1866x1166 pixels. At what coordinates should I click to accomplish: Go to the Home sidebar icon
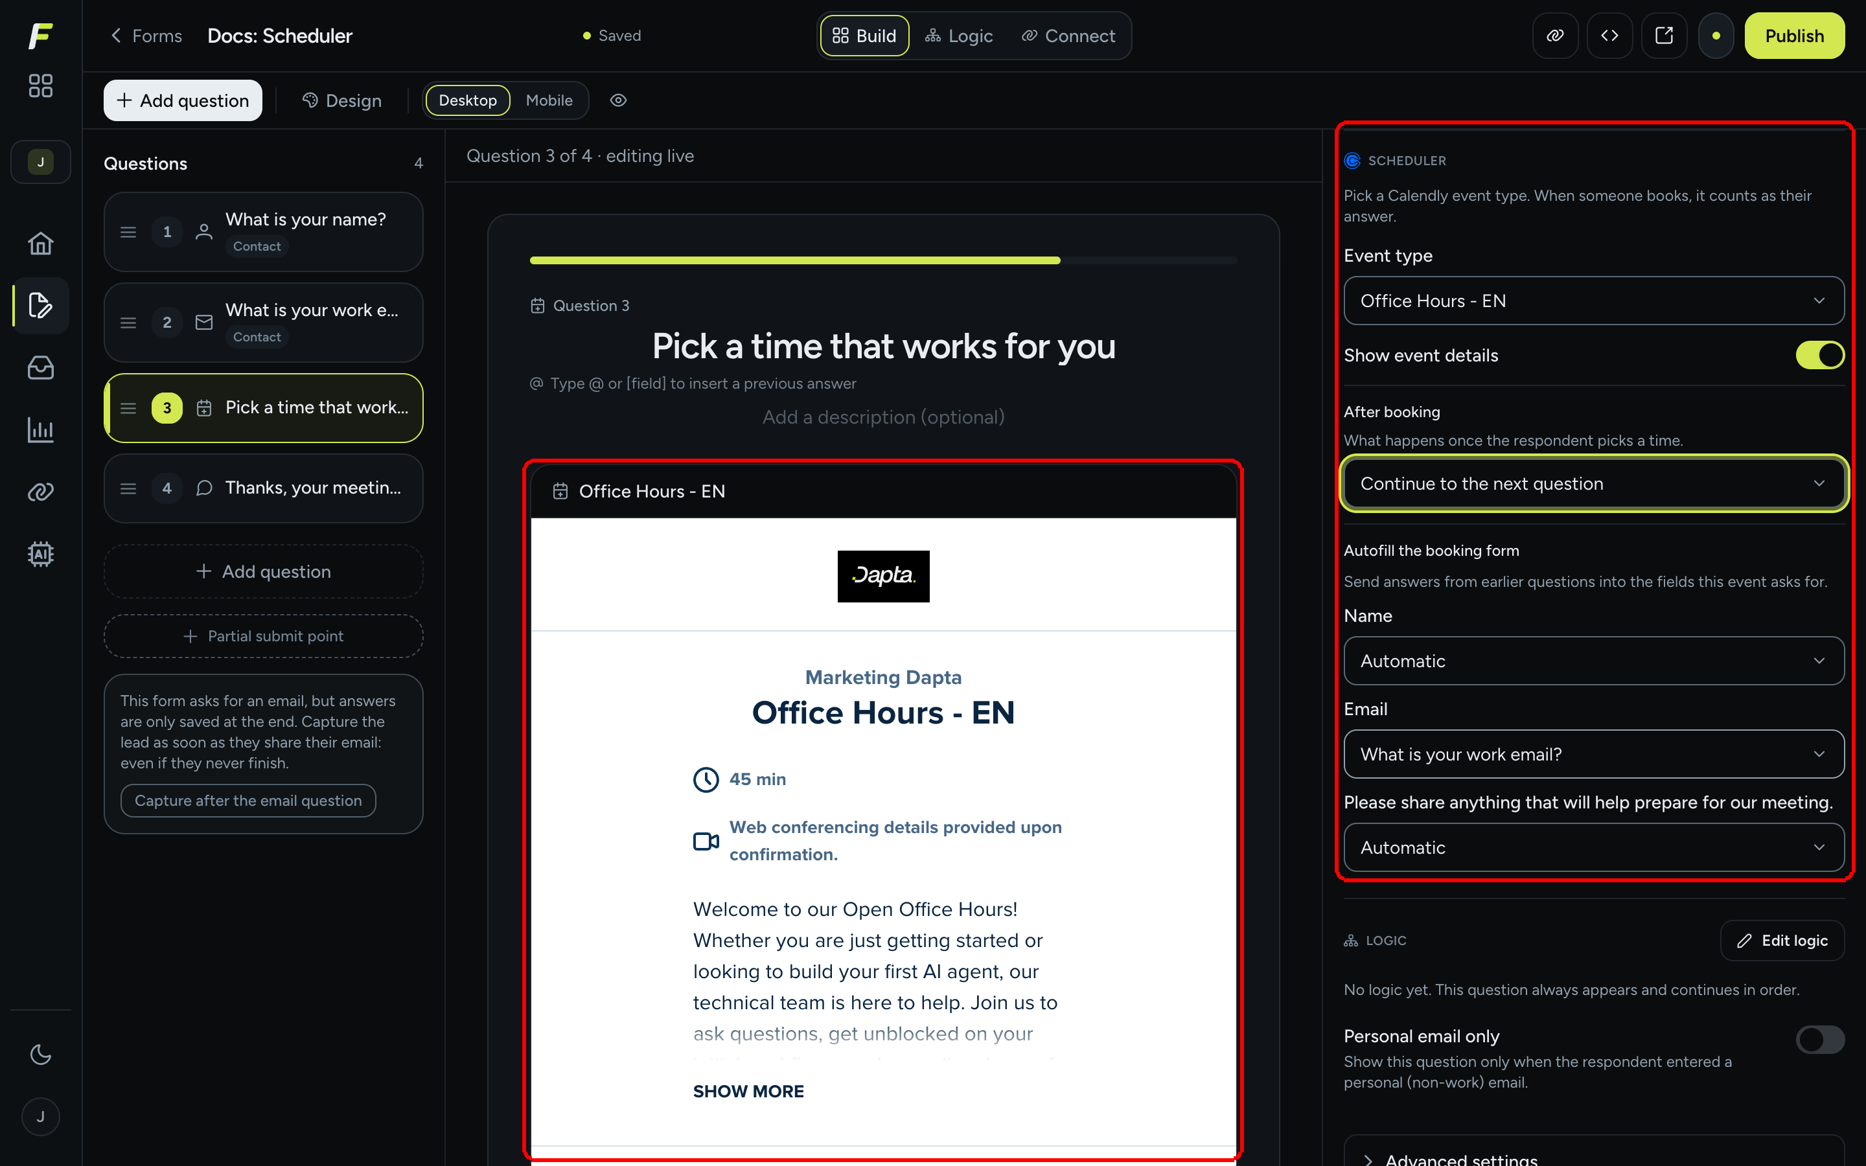click(x=40, y=244)
